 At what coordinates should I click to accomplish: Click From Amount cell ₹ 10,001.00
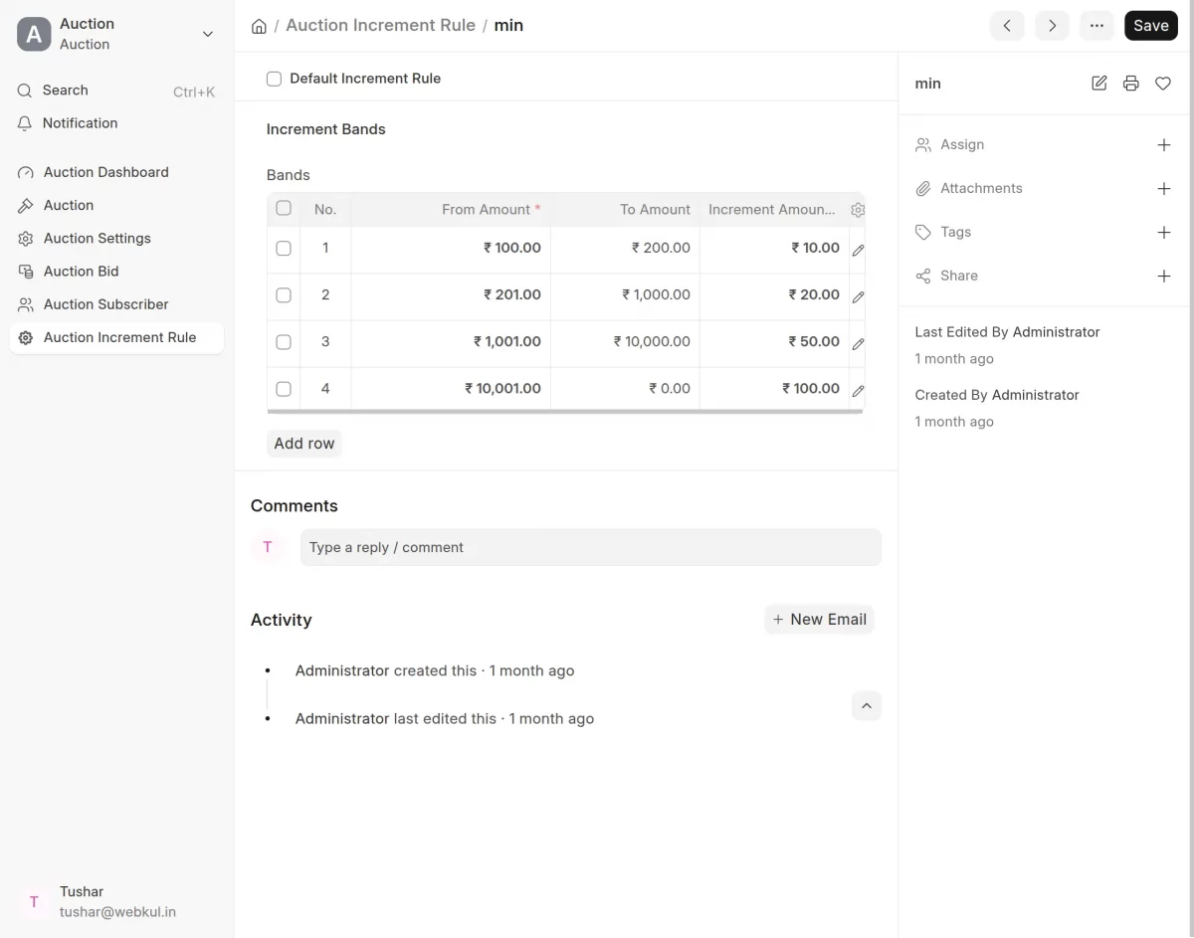pos(451,388)
